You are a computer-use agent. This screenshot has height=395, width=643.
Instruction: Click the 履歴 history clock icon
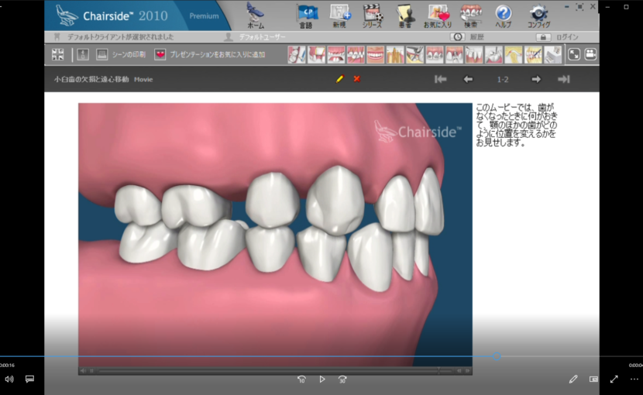(457, 37)
